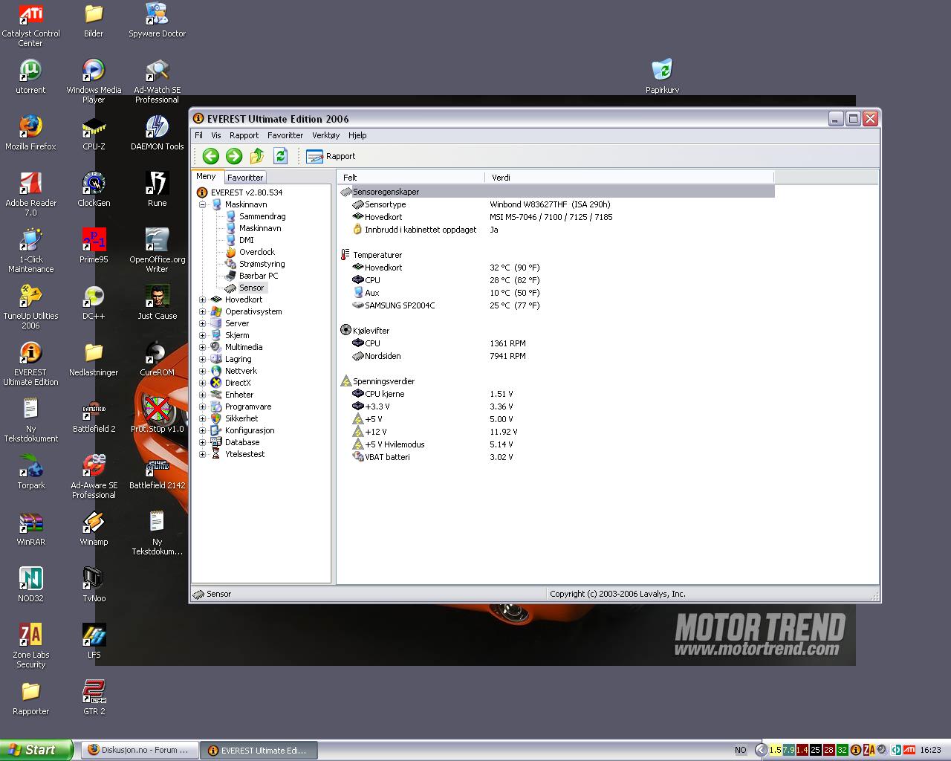
Task: Expand the Multimedia tree node
Action: [202, 347]
